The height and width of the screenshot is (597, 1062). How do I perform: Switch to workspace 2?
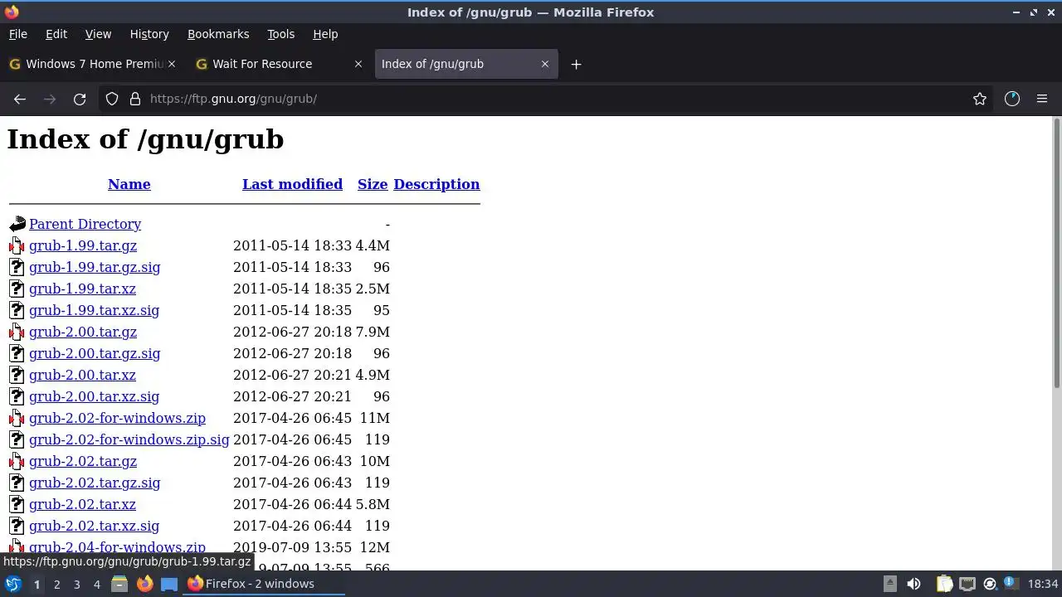(56, 584)
